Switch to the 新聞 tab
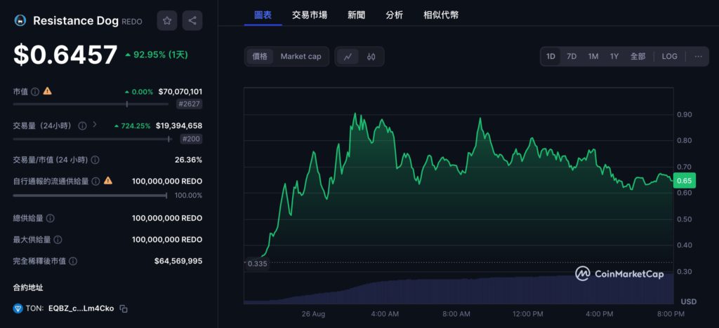This screenshot has width=719, height=328. coord(356,15)
